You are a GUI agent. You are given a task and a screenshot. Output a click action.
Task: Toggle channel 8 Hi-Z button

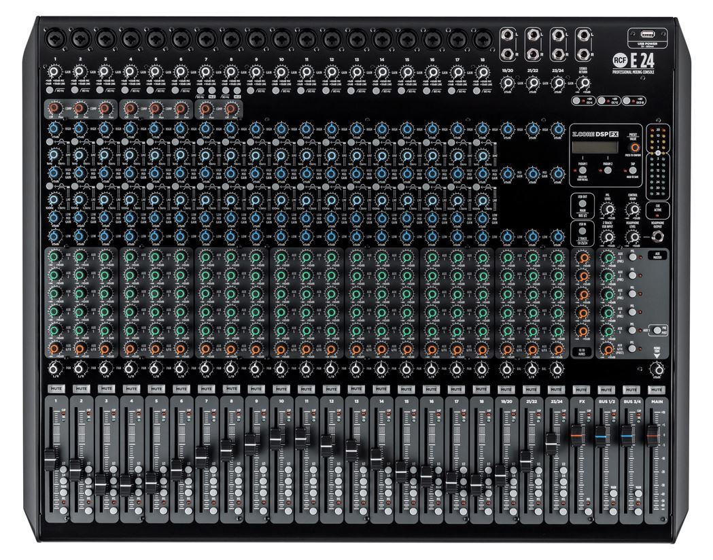click(239, 91)
